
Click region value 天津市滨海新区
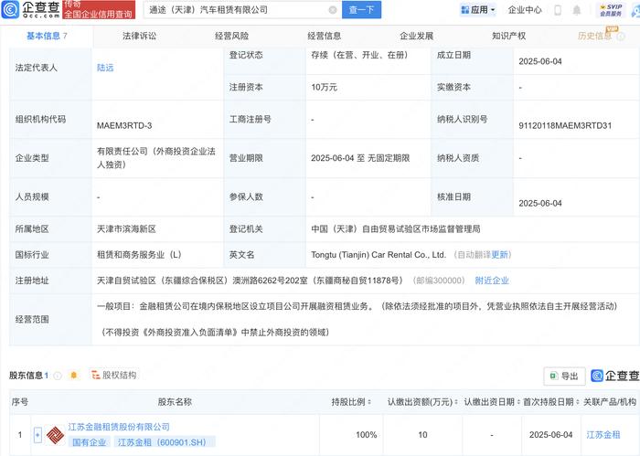(126, 229)
